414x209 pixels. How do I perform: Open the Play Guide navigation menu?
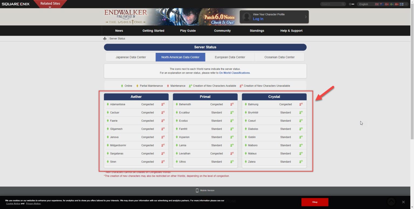tap(188, 30)
